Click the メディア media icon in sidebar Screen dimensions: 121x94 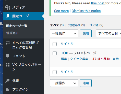[8, 7]
